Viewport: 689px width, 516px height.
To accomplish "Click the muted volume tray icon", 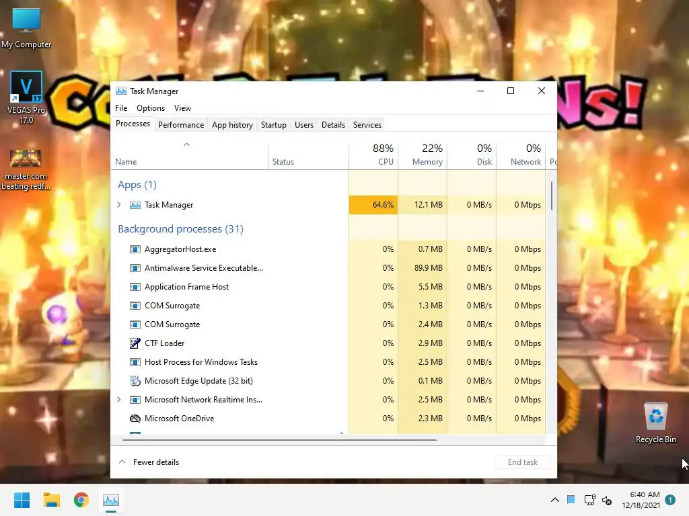I will (x=607, y=500).
